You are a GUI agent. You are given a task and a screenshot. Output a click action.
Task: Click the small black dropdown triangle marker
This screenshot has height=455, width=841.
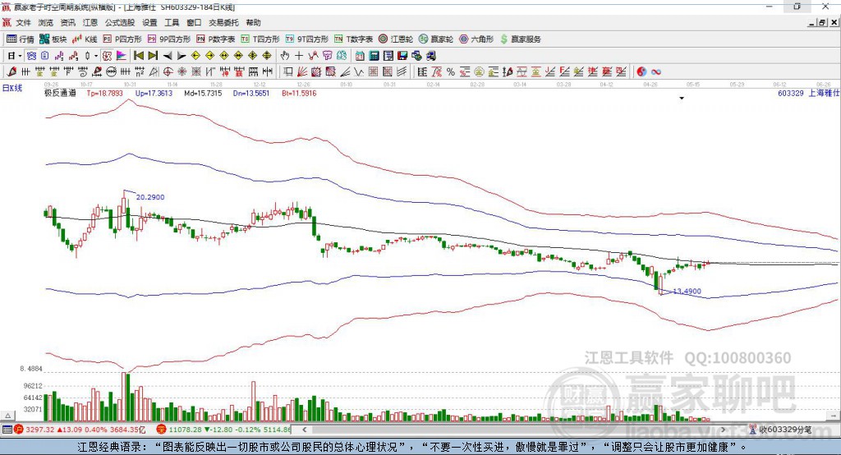[682, 99]
